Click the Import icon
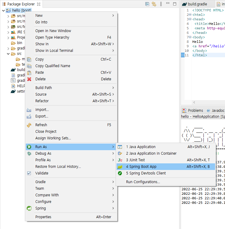Viewport: 225px width, 229px height. [x=29, y=110]
